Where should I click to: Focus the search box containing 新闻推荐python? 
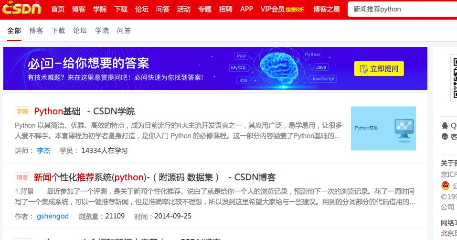point(402,9)
